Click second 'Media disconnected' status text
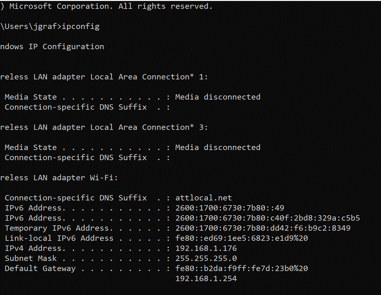Screen dimensions: 381x295 (x=218, y=147)
